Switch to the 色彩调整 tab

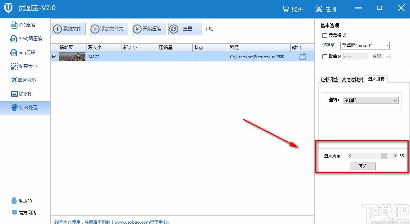329,79
